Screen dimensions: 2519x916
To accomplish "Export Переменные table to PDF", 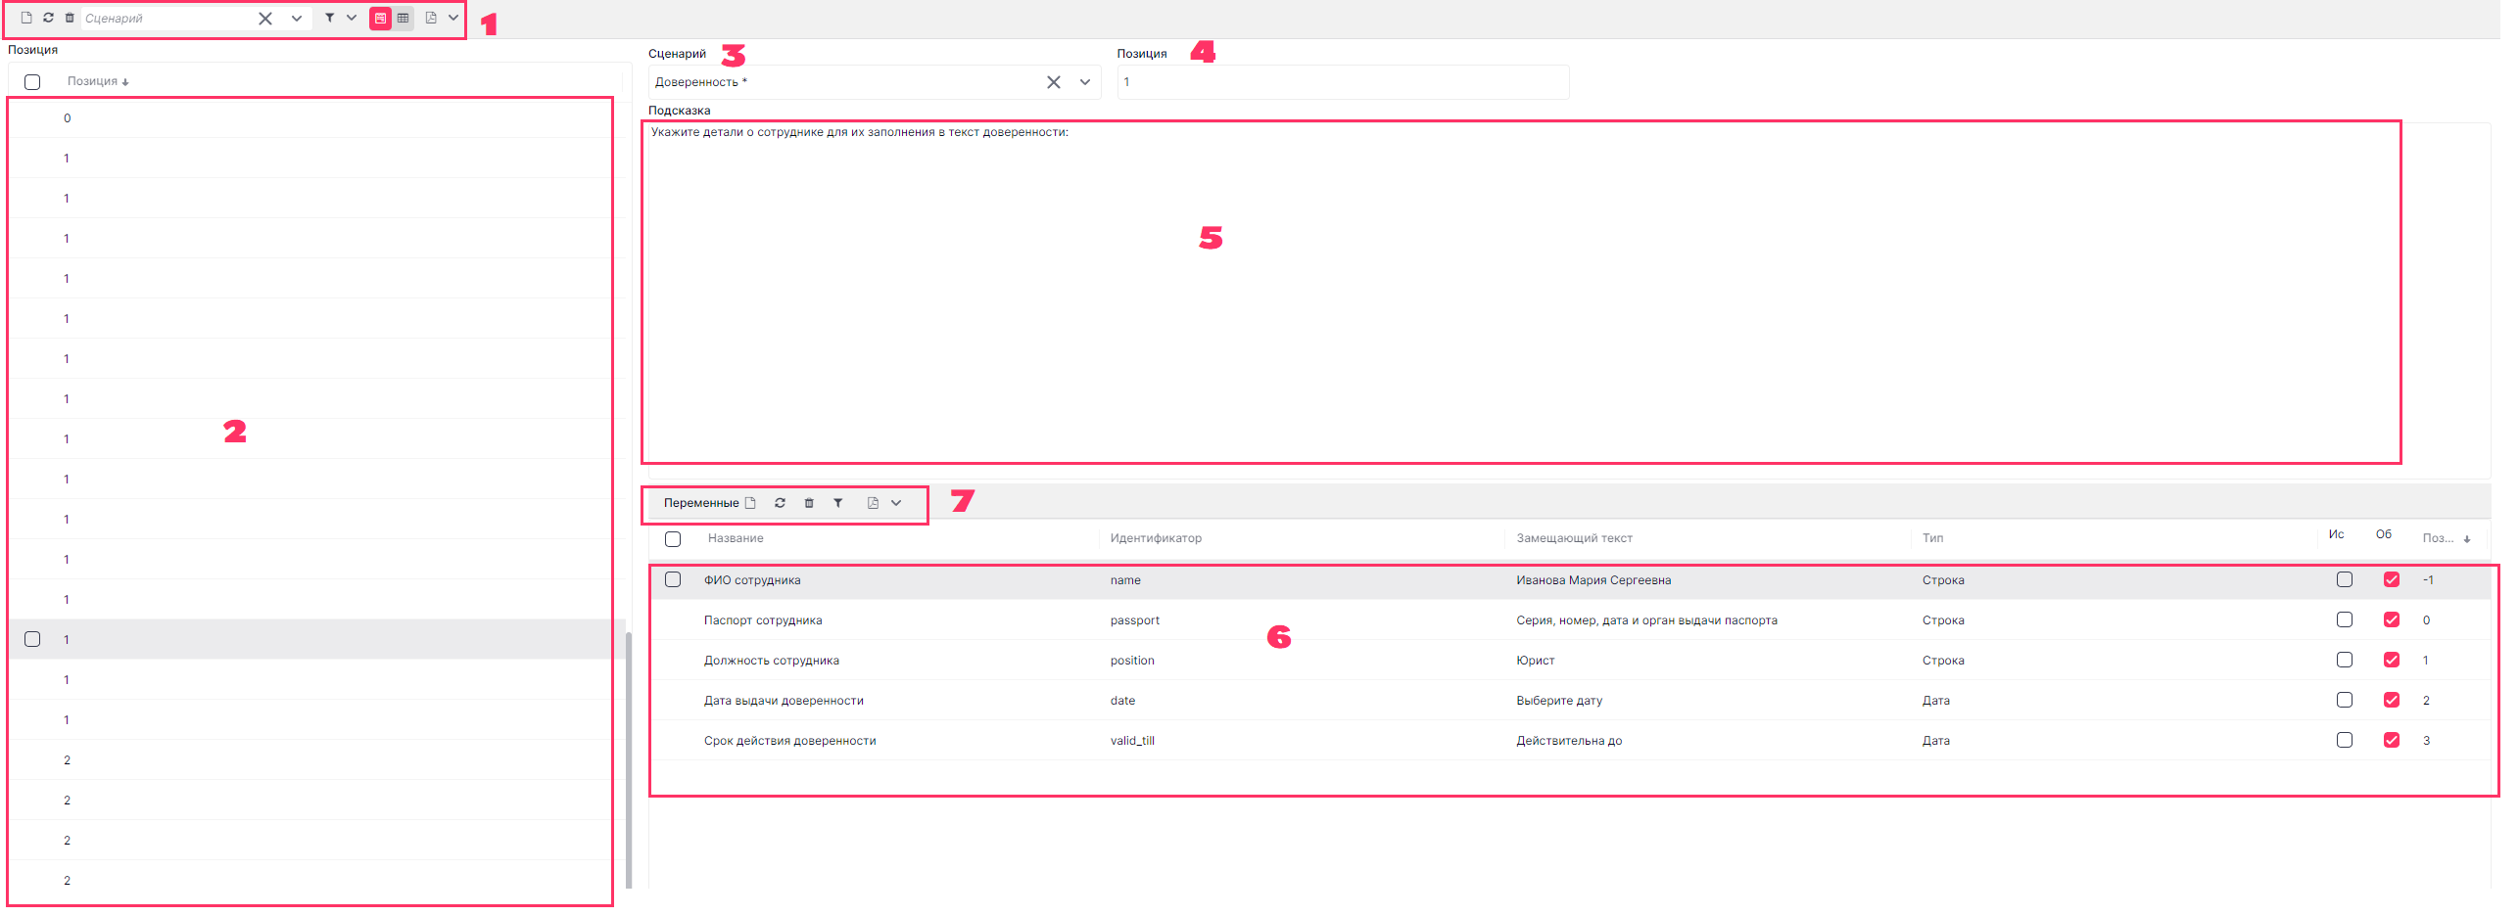I will tap(873, 503).
